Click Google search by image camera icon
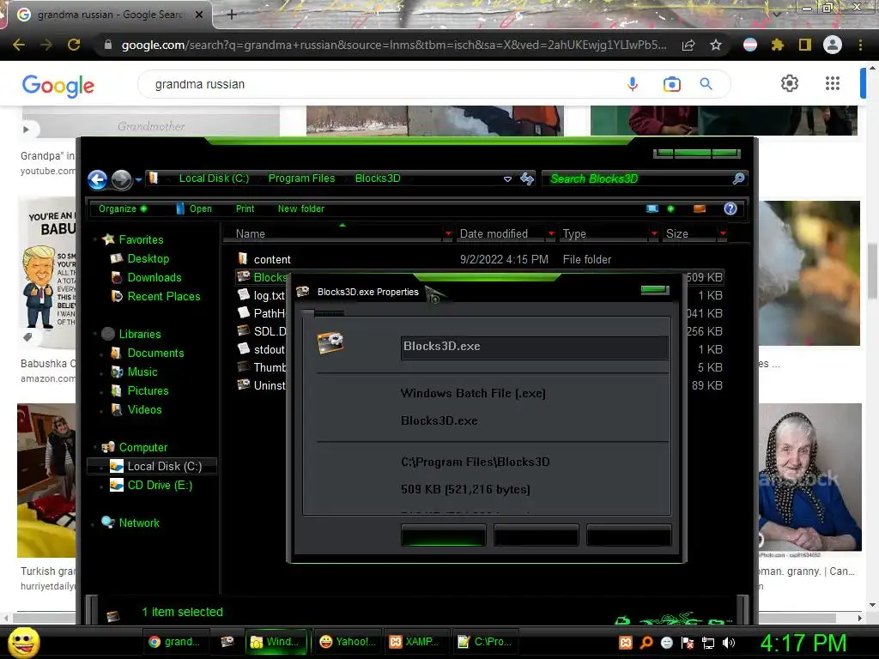 click(x=671, y=84)
